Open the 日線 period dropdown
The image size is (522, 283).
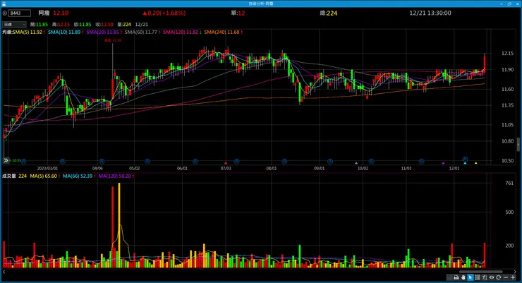(x=14, y=24)
